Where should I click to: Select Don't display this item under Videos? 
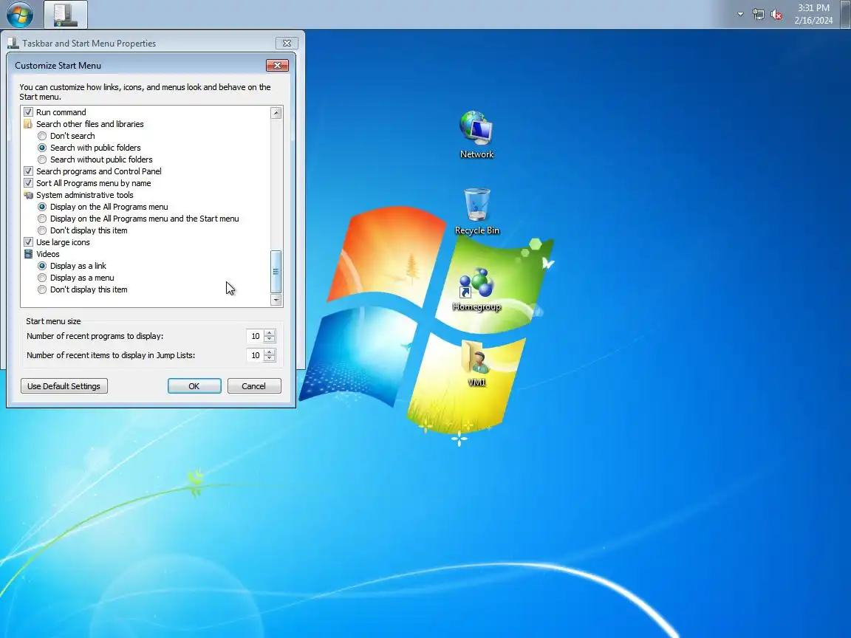pos(42,290)
